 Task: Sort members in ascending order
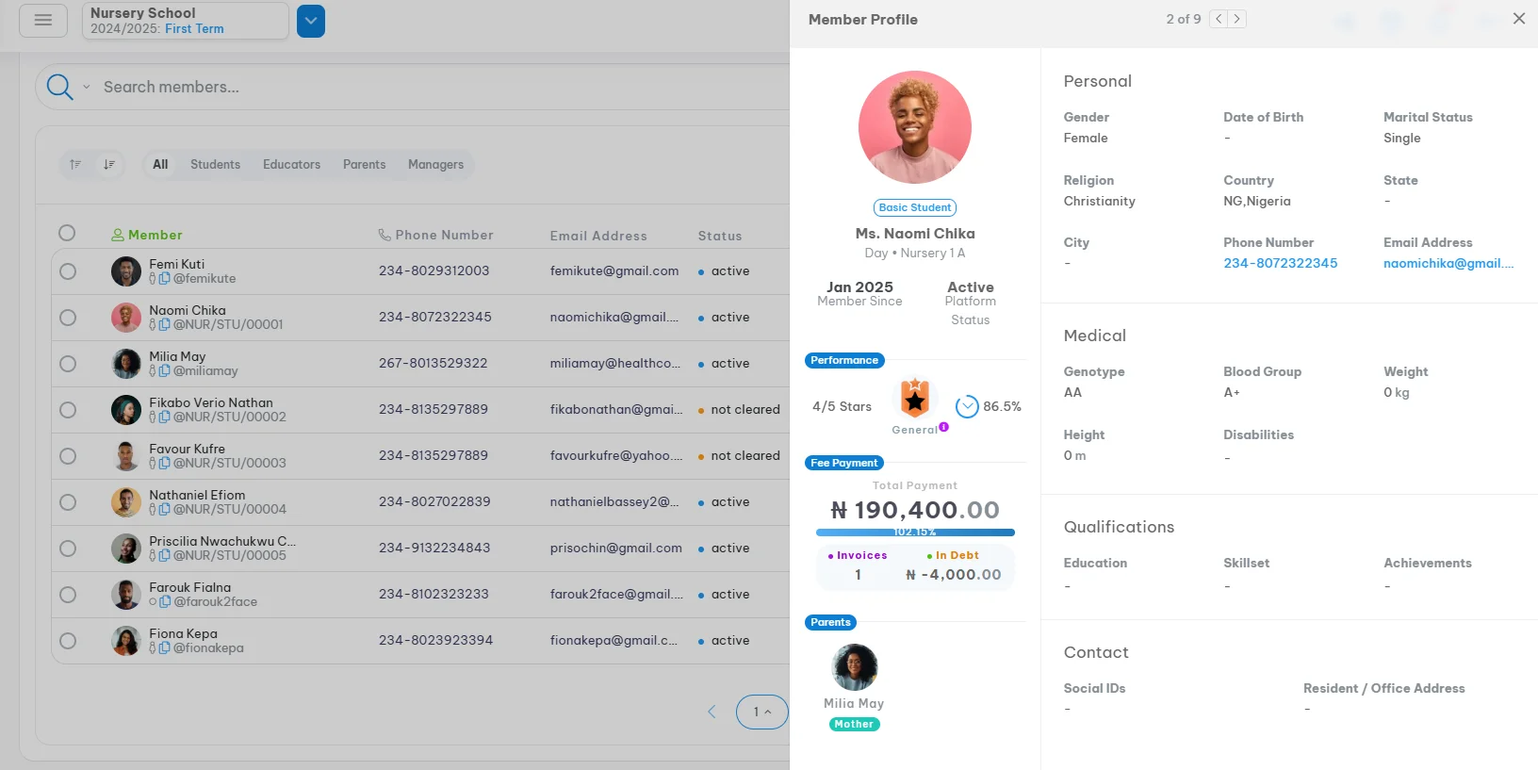[x=75, y=164]
